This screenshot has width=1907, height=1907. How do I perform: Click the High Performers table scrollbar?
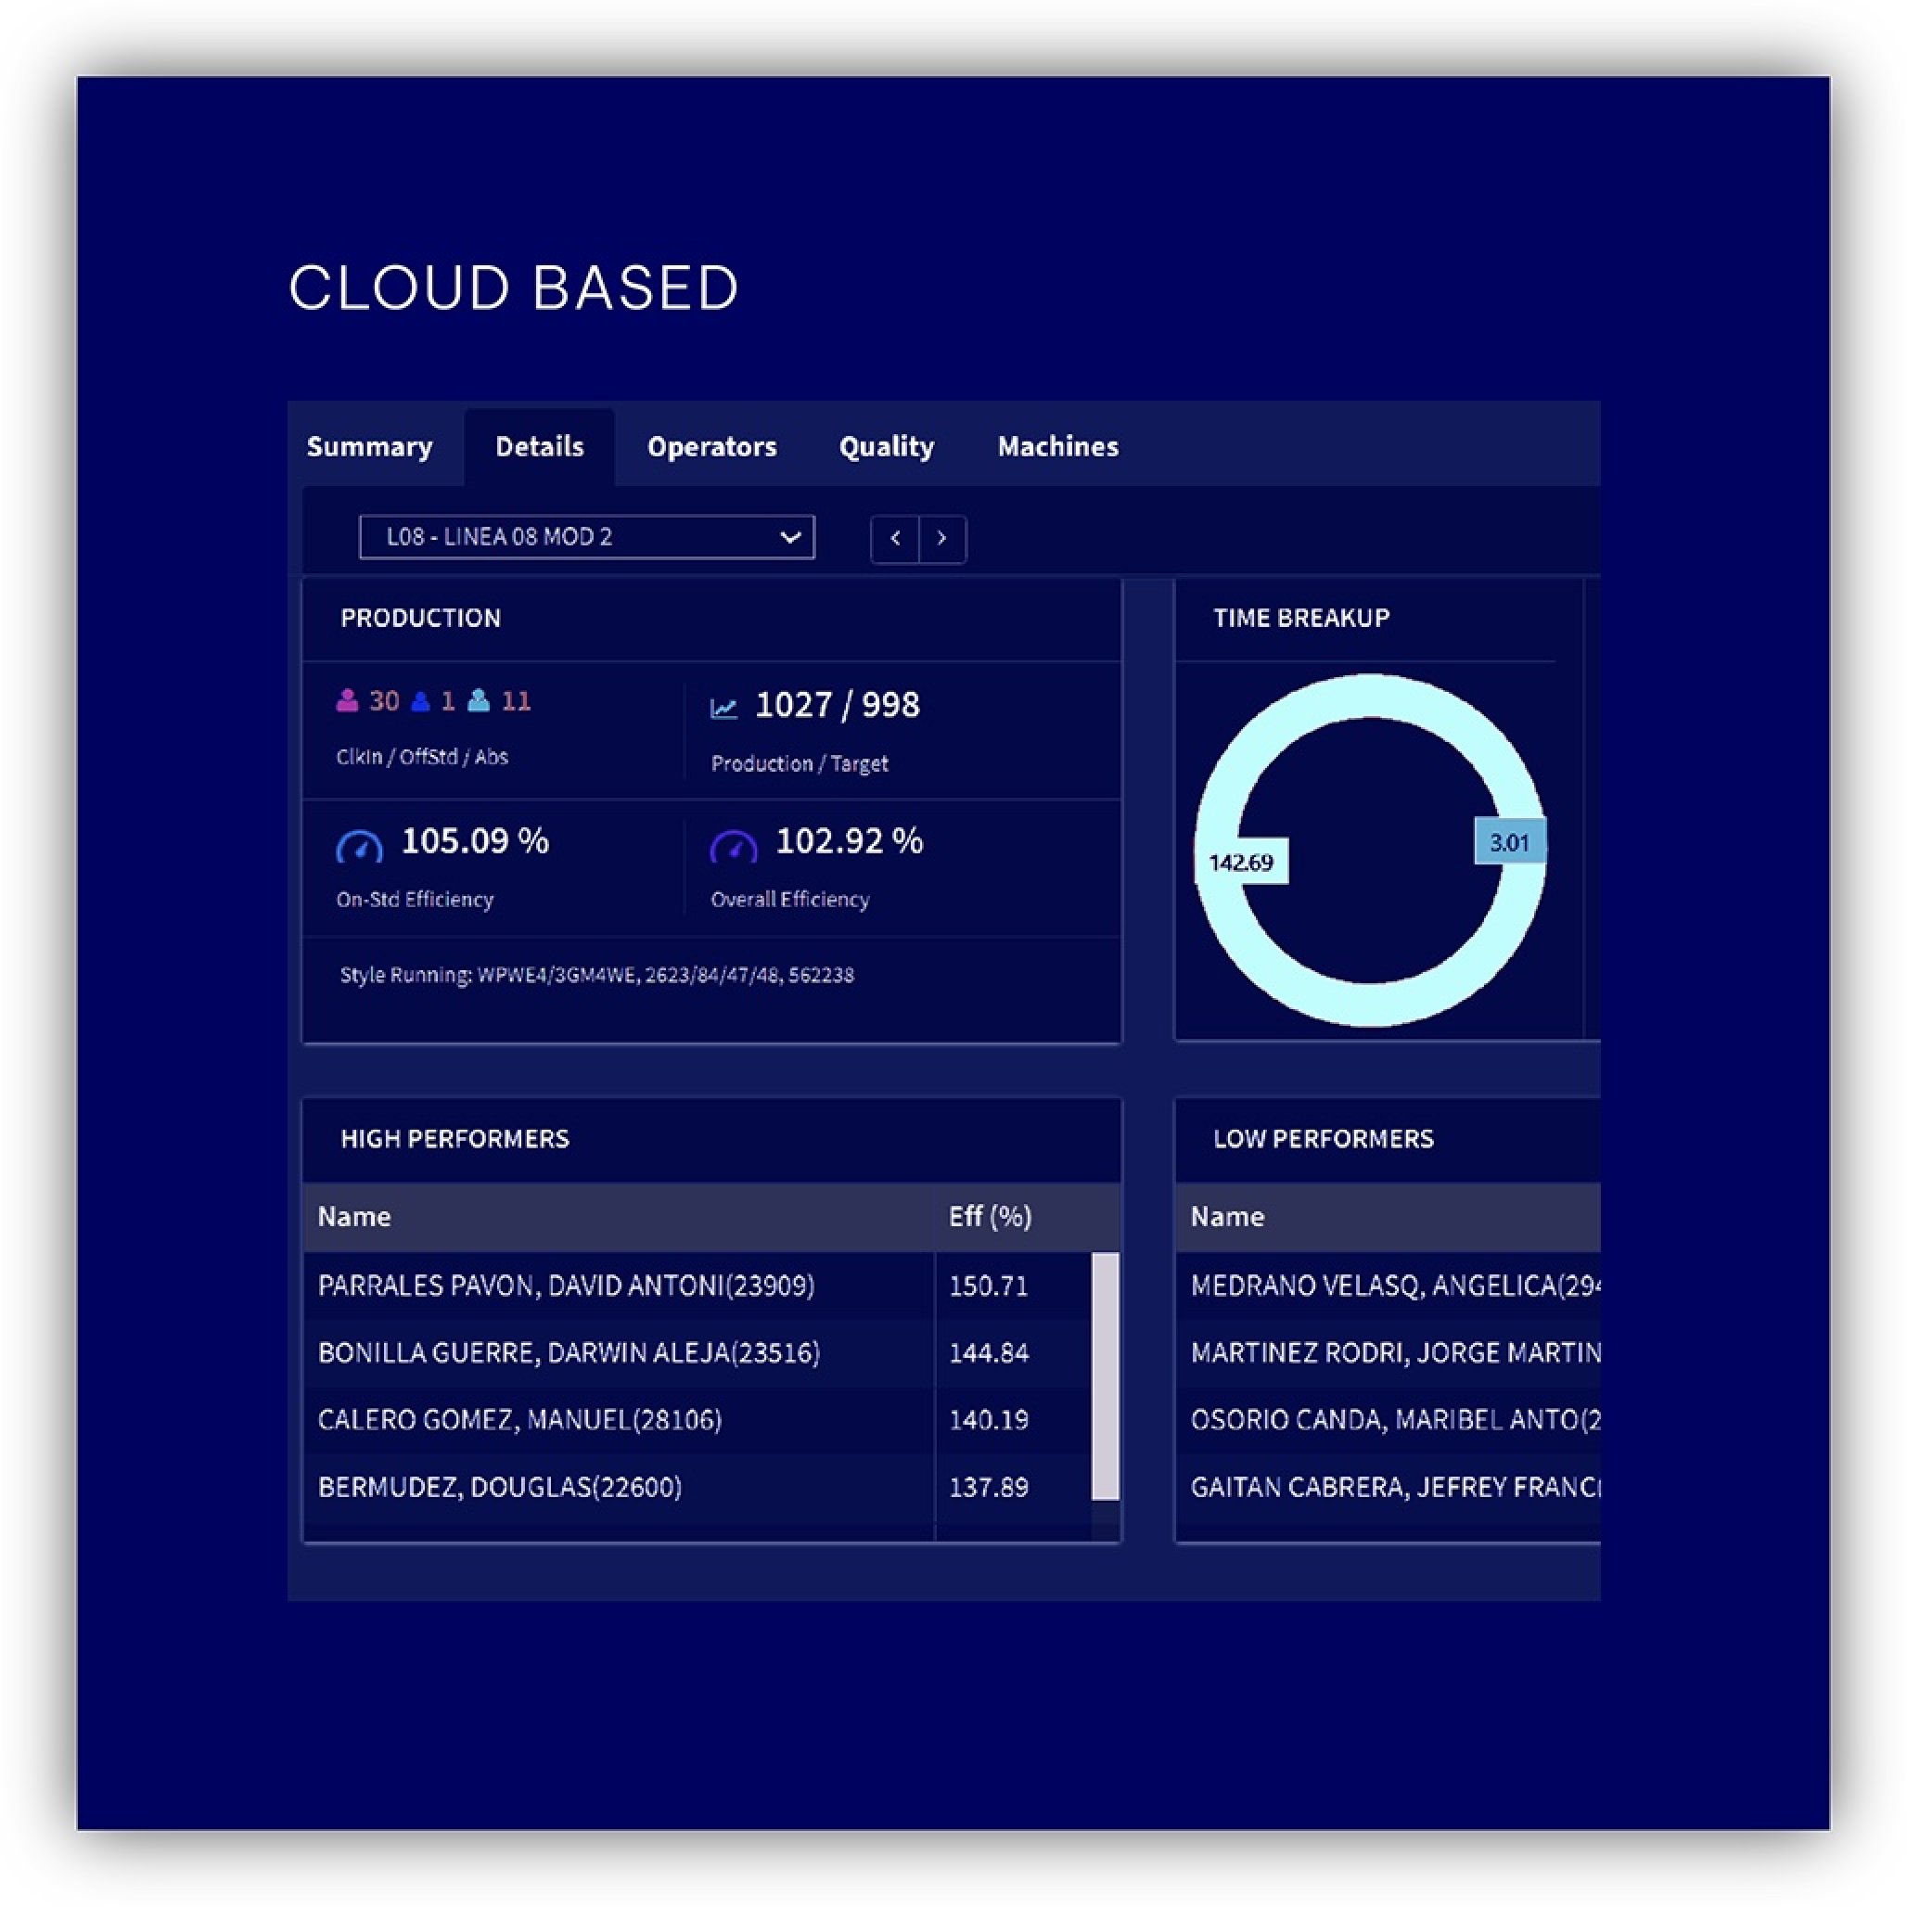1105,1376
